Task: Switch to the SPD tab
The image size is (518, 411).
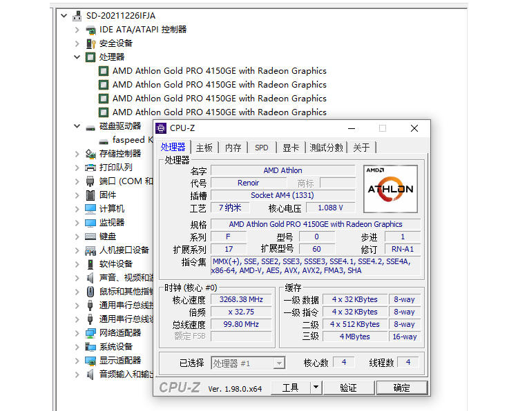Action: pos(261,148)
